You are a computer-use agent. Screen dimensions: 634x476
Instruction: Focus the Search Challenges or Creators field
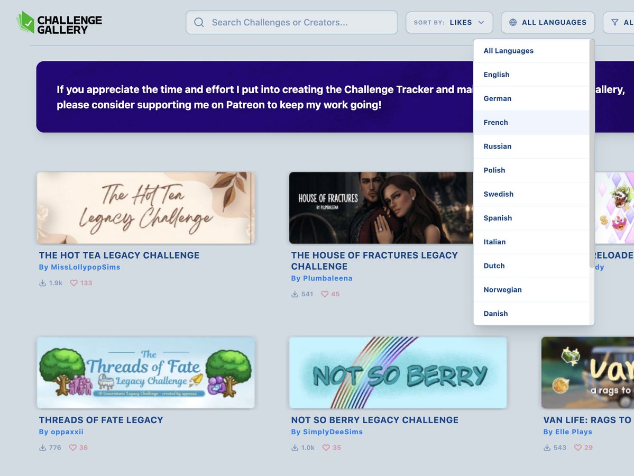click(291, 22)
